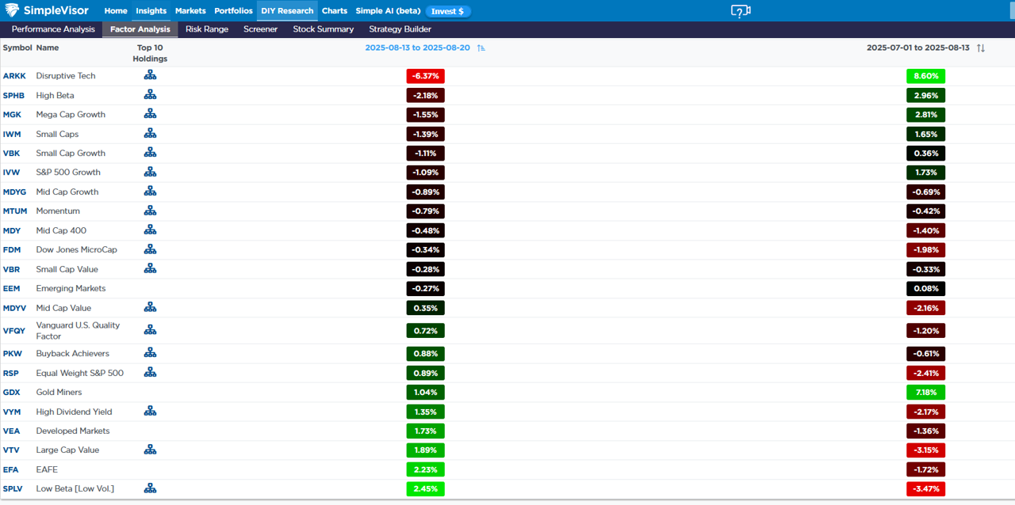1015x505 pixels.
Task: Click the video help icon in header
Action: [x=740, y=11]
